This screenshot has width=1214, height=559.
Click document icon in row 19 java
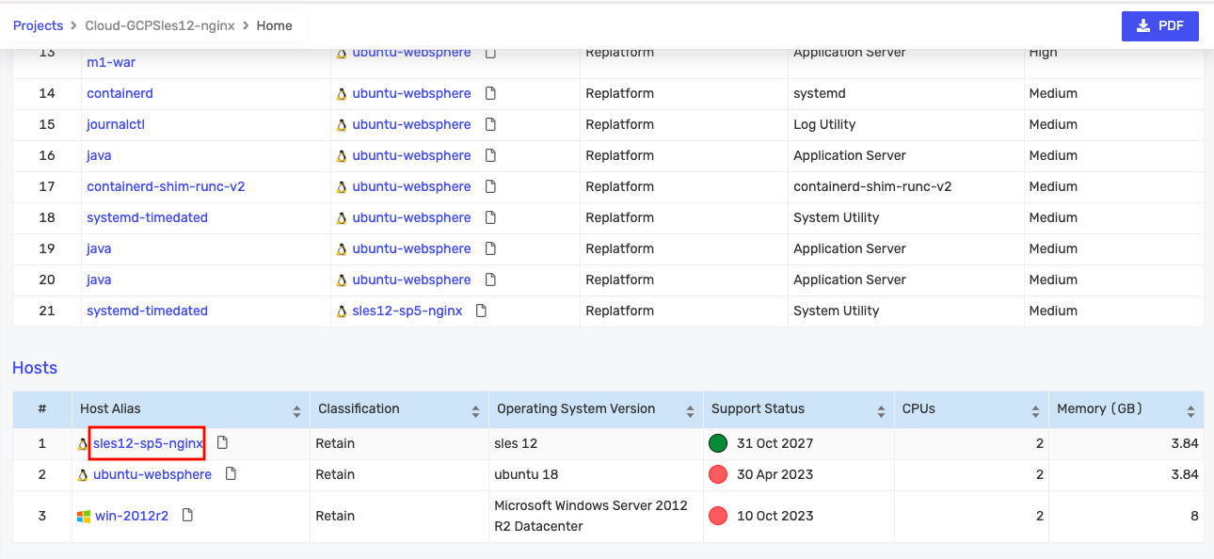[490, 248]
